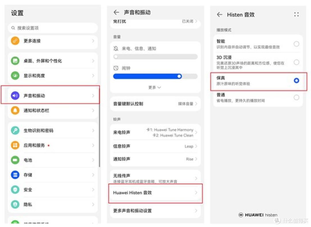Select the 3D 沉浸 radio button

[296, 62]
